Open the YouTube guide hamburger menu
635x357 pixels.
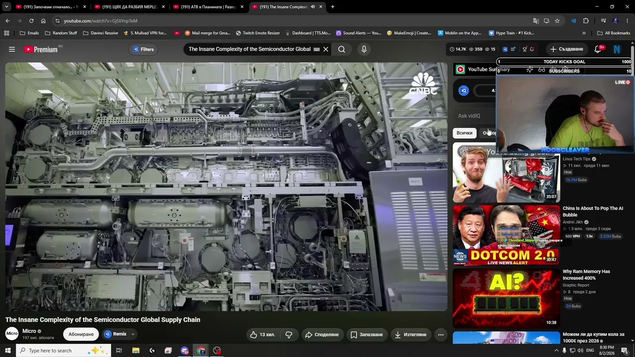point(12,49)
